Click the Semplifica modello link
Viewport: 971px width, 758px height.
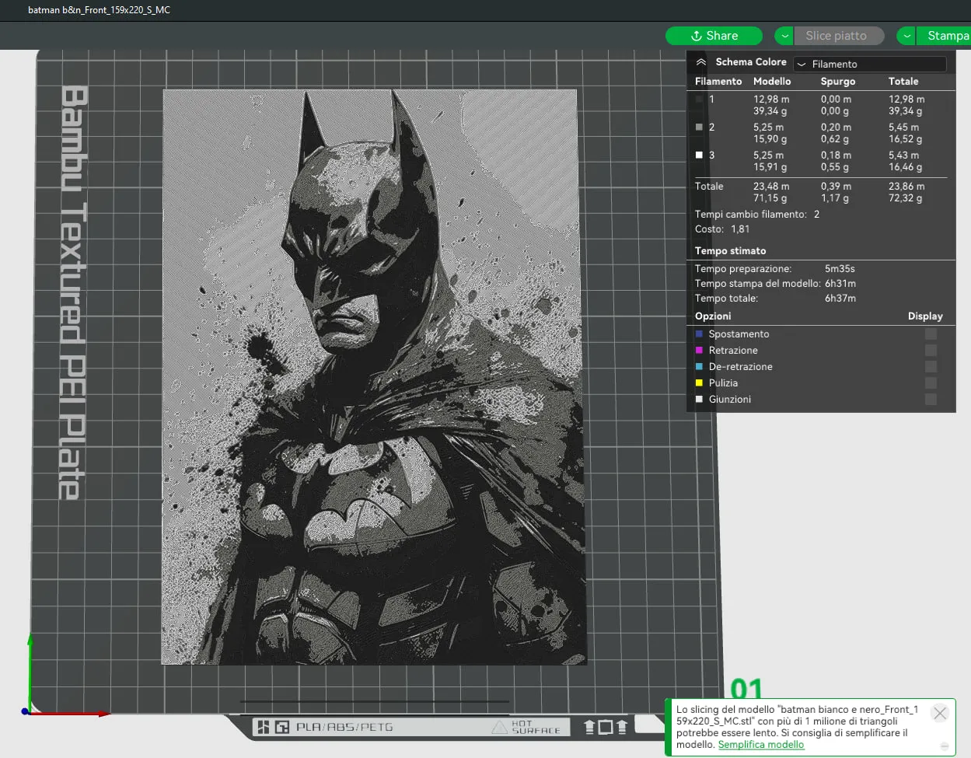(761, 745)
